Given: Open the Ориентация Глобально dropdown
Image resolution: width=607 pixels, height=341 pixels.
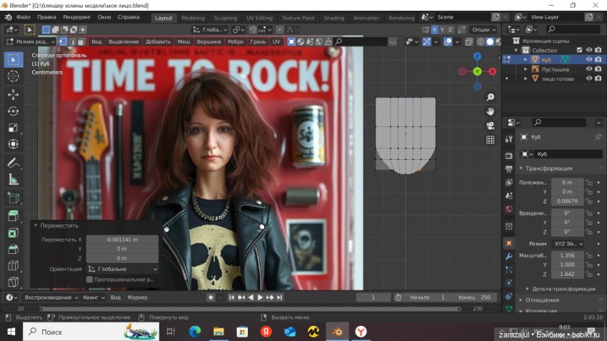Looking at the screenshot, I should [x=121, y=269].
